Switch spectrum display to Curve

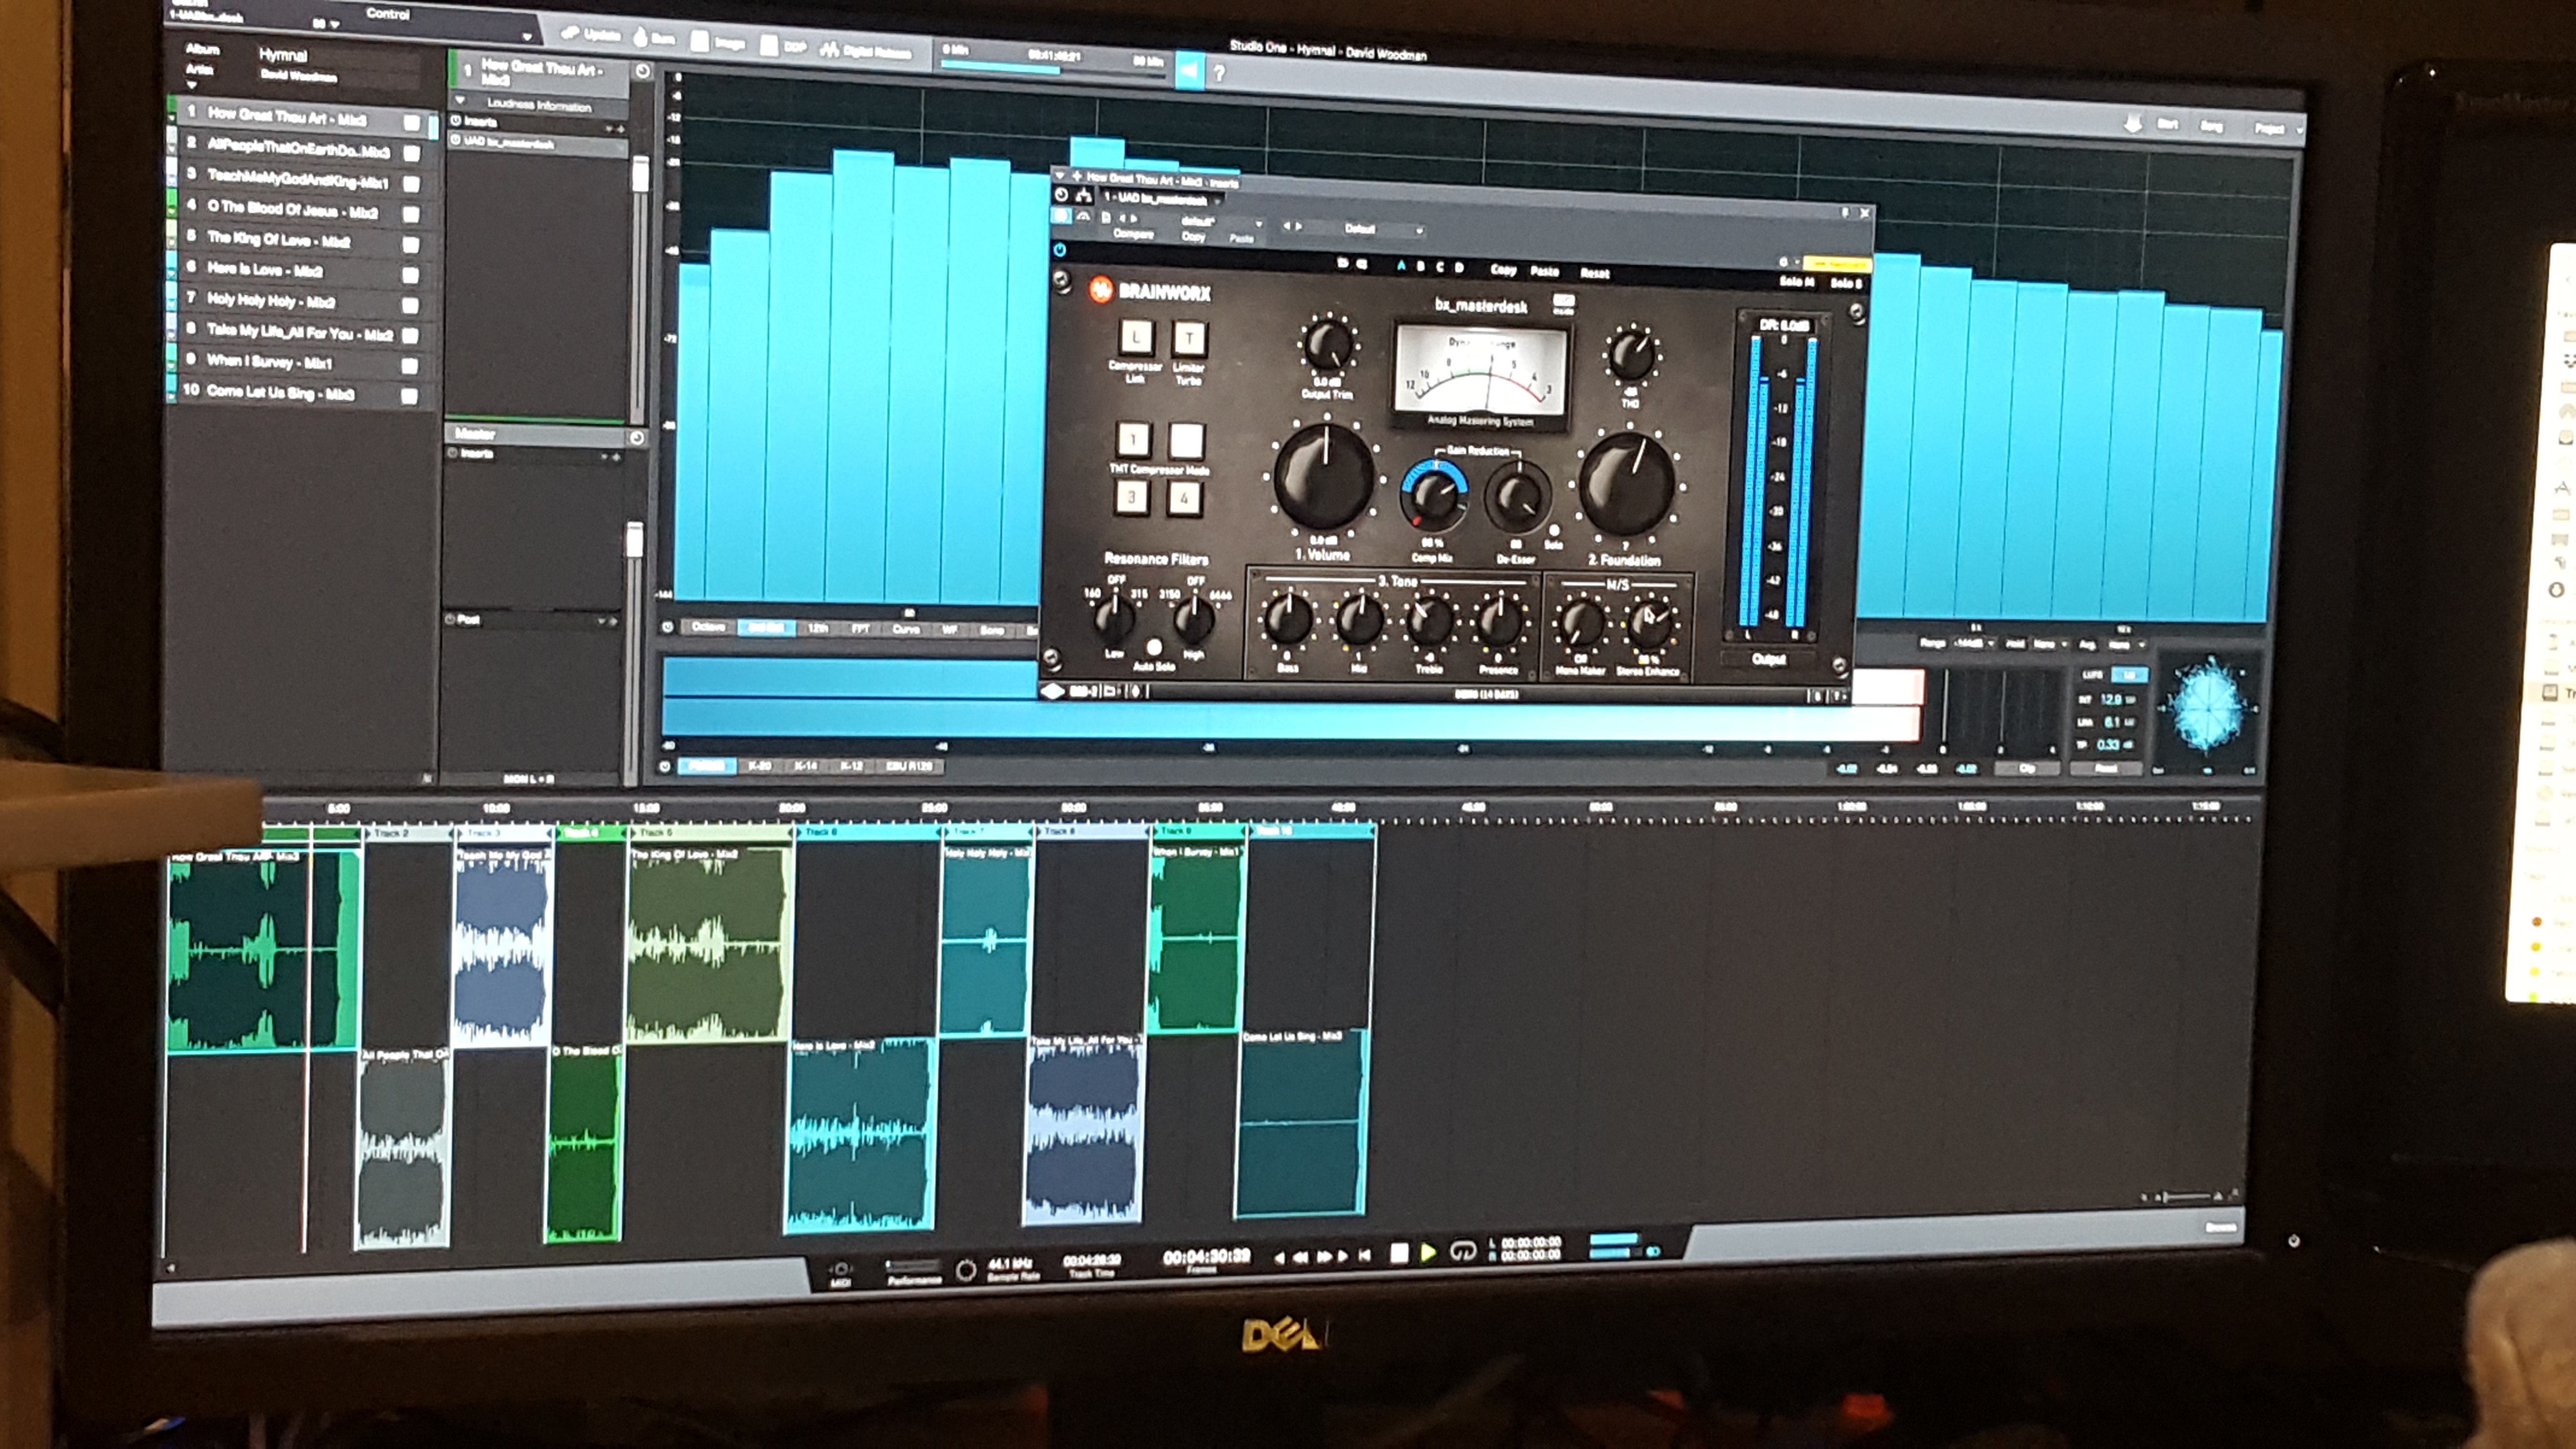pyautogui.click(x=905, y=629)
